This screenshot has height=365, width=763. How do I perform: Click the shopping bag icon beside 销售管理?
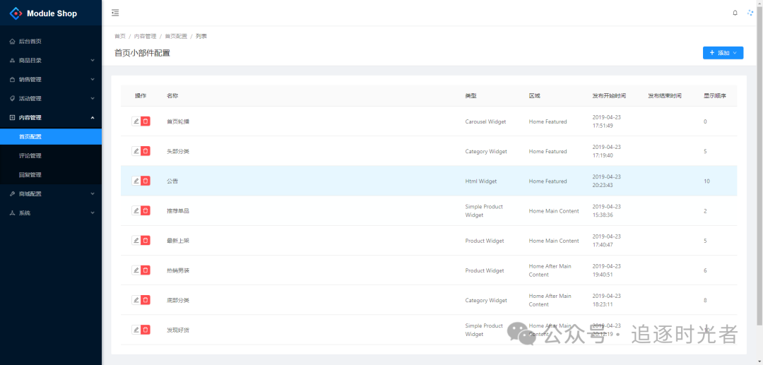[x=12, y=79]
